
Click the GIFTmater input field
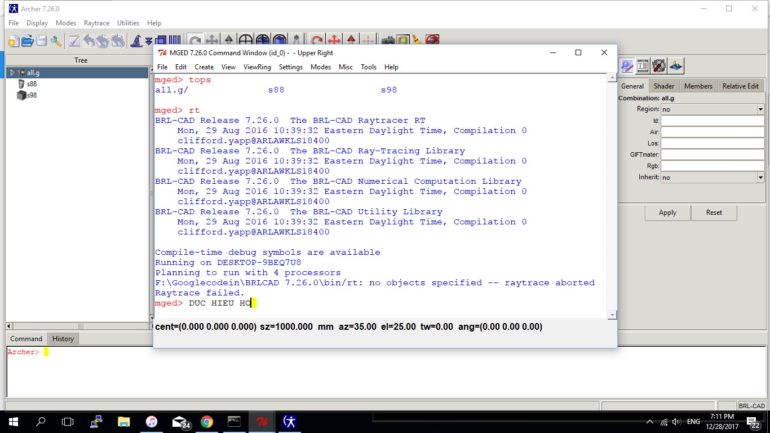(713, 154)
